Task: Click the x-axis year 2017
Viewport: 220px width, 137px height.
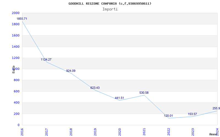Action: point(46,132)
